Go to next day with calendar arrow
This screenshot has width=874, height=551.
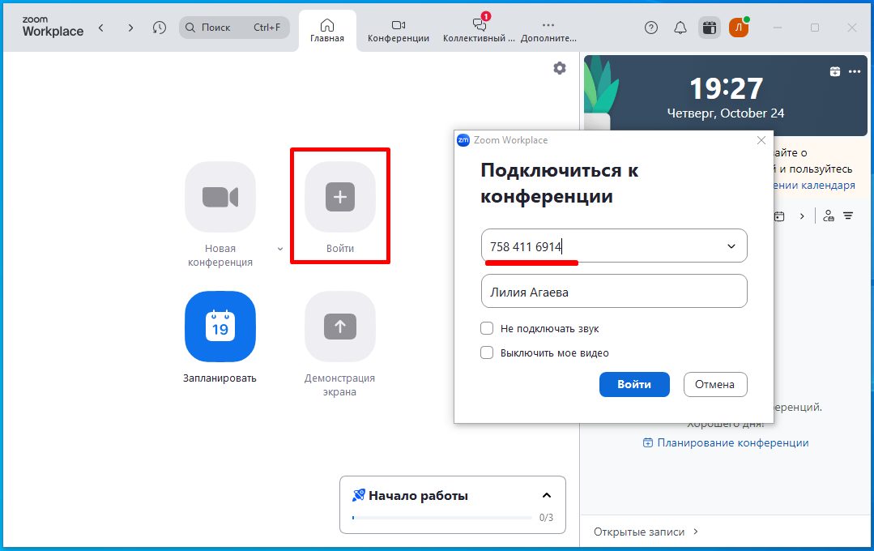[802, 216]
